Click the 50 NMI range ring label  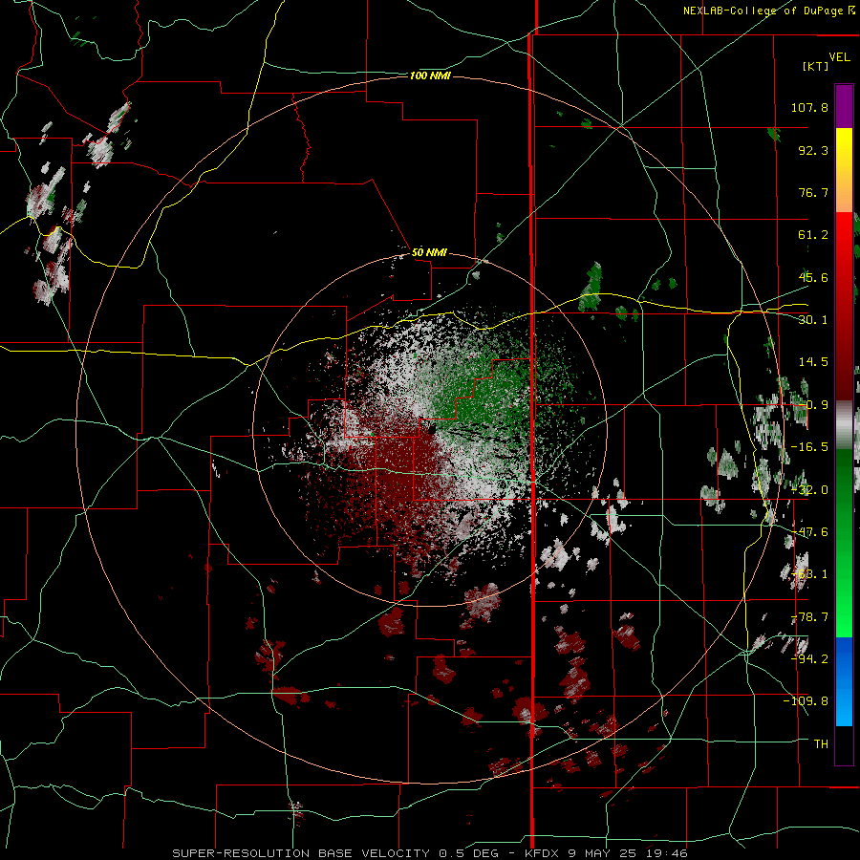coord(429,252)
